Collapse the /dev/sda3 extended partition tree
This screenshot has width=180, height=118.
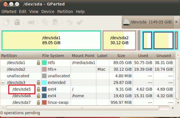point(3,83)
